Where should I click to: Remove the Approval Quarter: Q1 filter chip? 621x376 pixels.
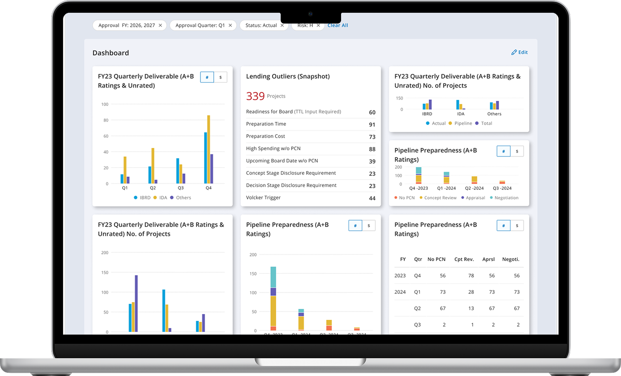(x=230, y=26)
